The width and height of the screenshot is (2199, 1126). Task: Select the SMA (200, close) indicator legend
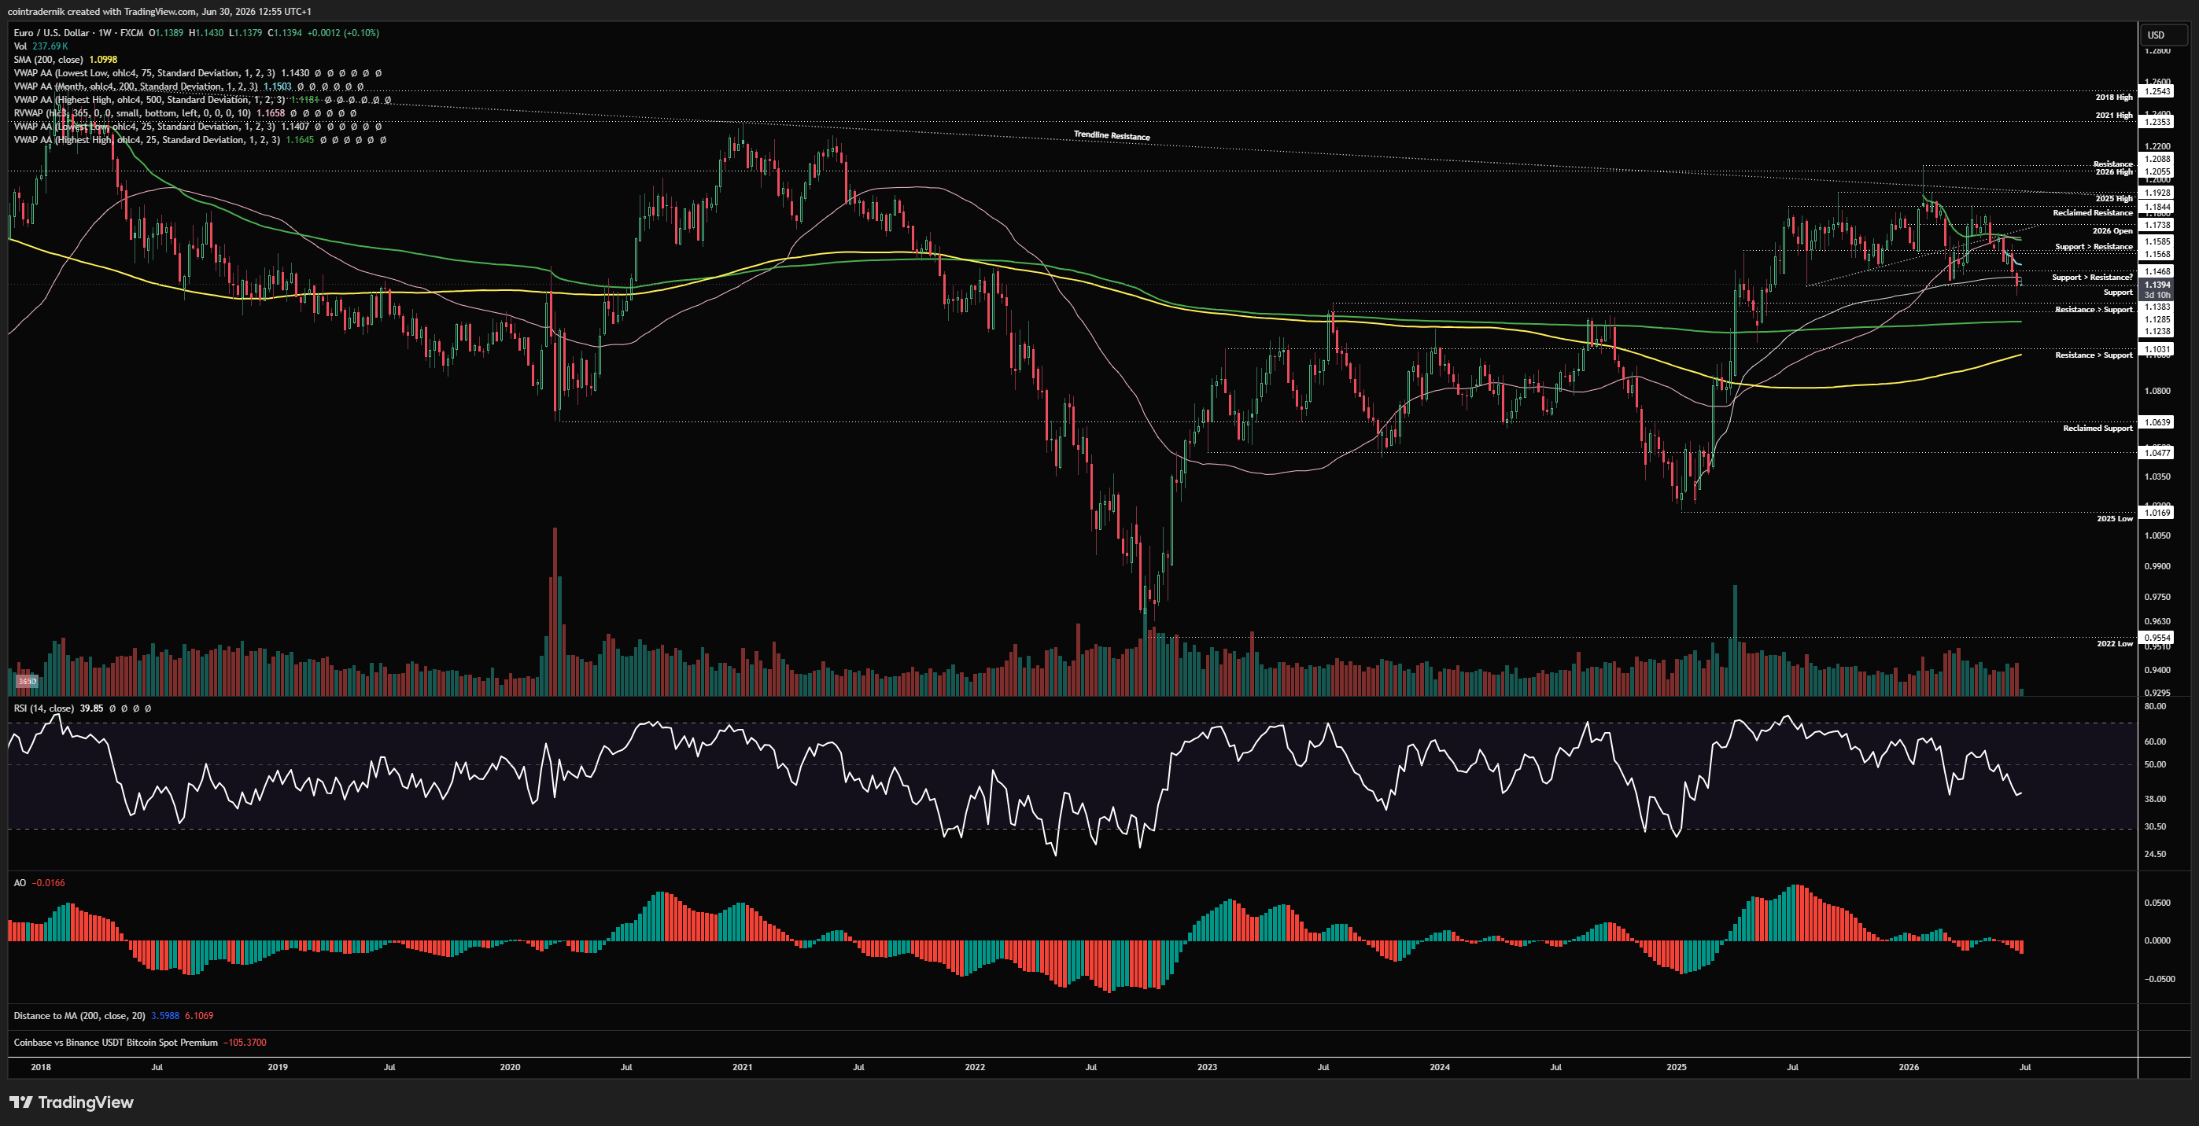coord(66,60)
